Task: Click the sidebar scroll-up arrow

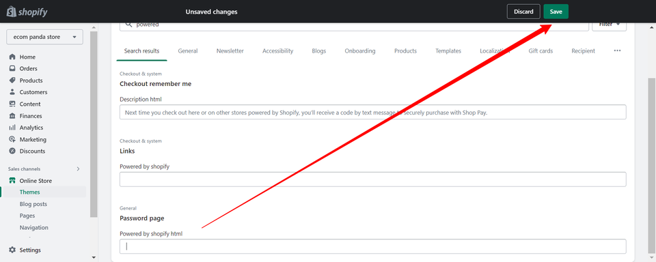Action: pyautogui.click(x=94, y=27)
